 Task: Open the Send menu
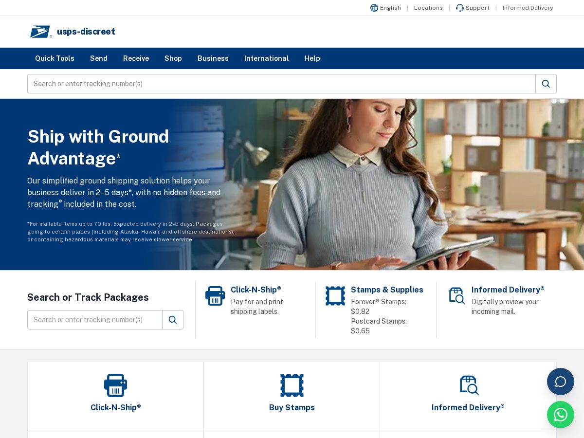pos(99,58)
